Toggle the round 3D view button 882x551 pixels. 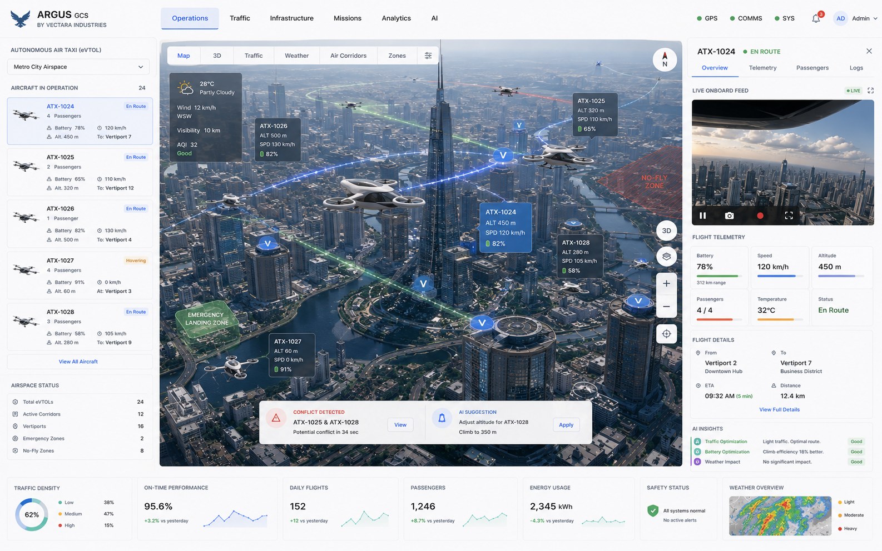coord(666,231)
